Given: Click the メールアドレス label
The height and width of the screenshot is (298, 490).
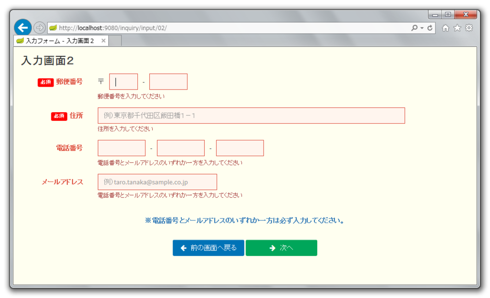Looking at the screenshot, I should pyautogui.click(x=63, y=182).
